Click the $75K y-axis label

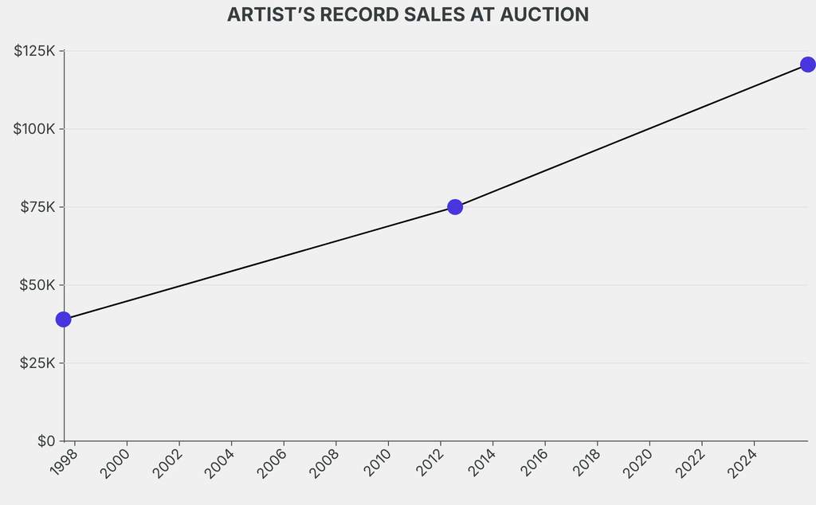point(37,207)
